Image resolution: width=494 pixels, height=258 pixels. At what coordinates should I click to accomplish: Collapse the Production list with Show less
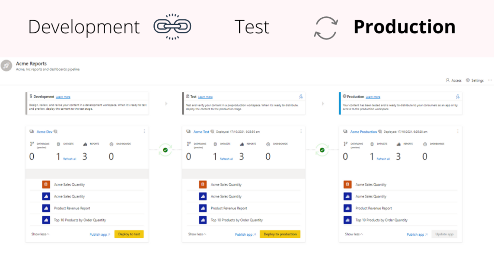(354, 234)
